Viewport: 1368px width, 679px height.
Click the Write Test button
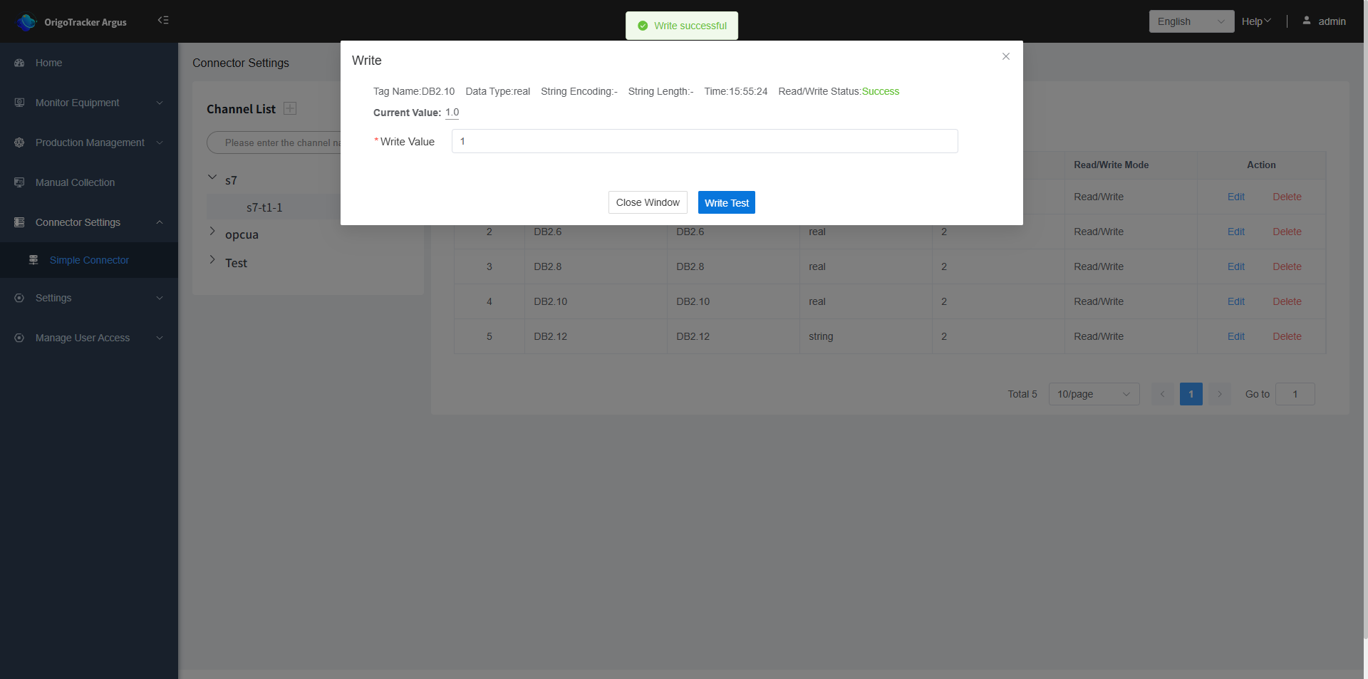coord(726,203)
